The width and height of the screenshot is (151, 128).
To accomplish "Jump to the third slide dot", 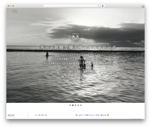I will coord(75,105).
